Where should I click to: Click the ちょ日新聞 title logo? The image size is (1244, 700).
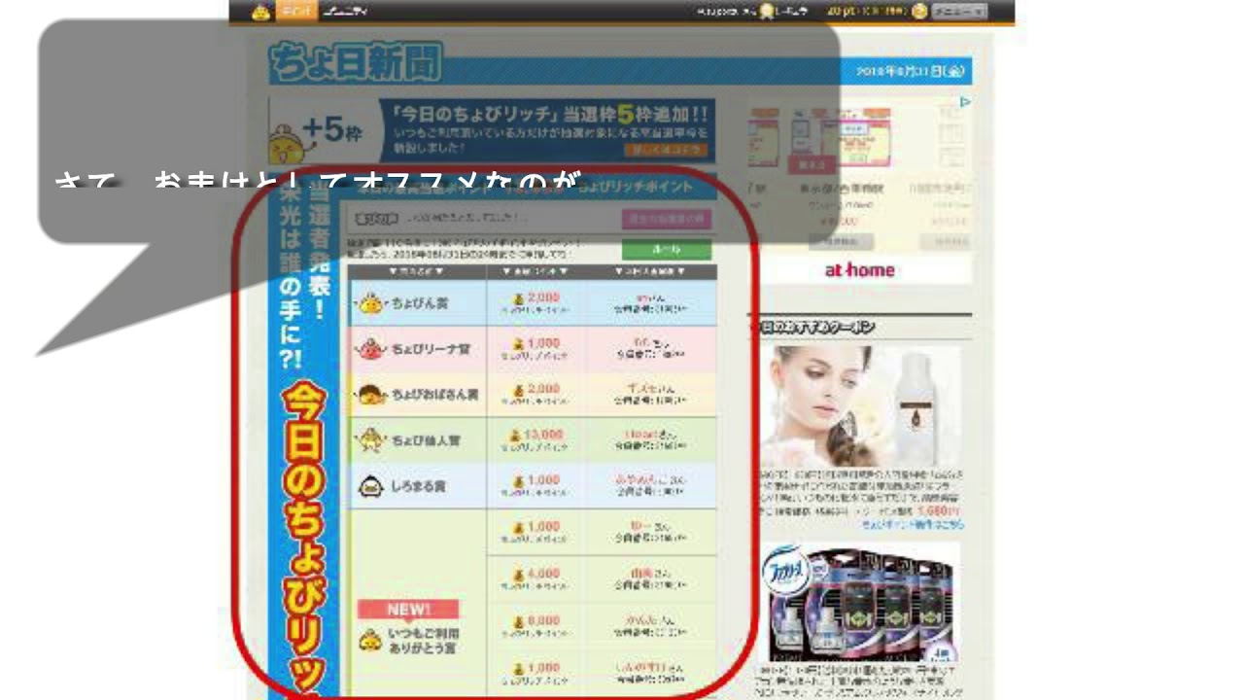(356, 62)
